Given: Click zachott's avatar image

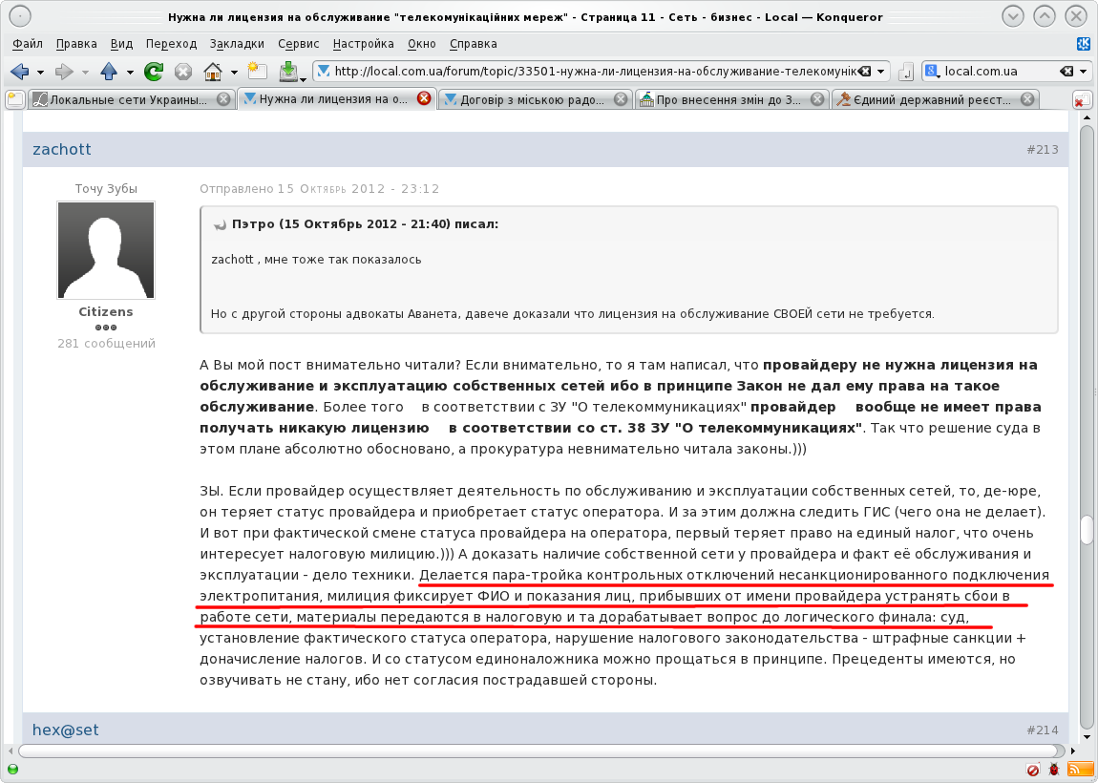Looking at the screenshot, I should (x=106, y=250).
